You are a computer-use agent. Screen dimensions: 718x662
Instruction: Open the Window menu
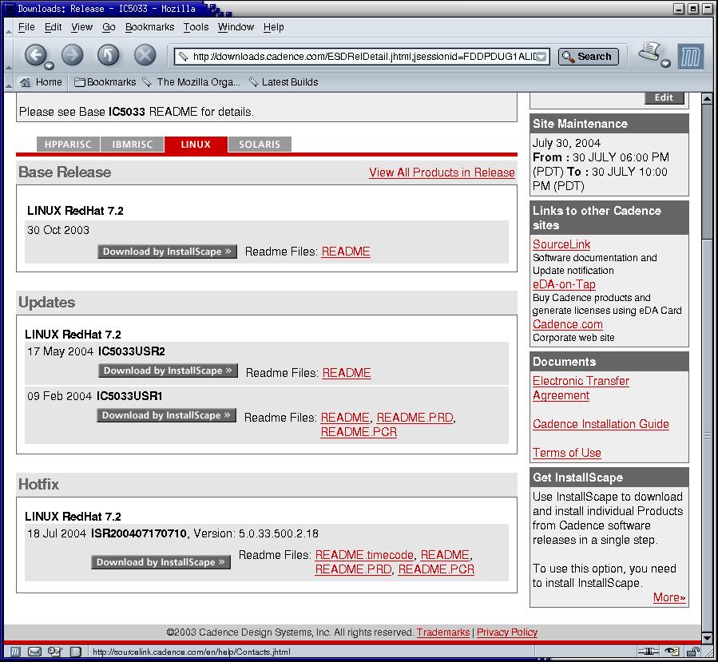(x=236, y=27)
